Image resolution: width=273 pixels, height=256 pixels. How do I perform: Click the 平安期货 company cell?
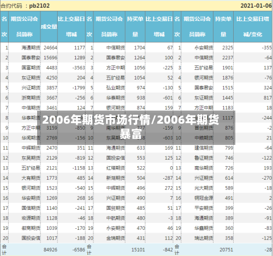point(204,208)
